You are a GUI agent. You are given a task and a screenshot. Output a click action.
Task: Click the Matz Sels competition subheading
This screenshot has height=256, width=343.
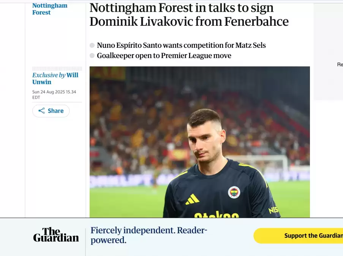(x=181, y=46)
